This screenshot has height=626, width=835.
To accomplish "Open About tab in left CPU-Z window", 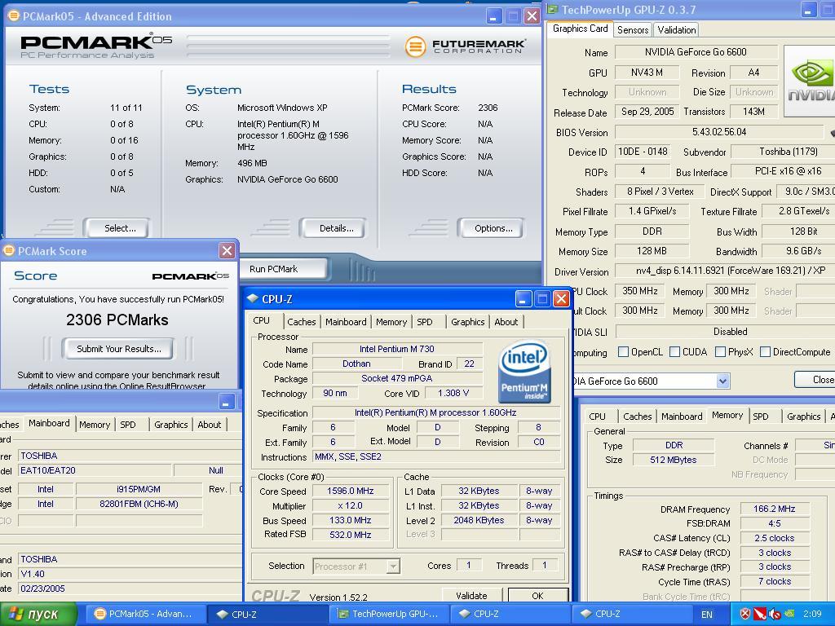I will tap(209, 425).
